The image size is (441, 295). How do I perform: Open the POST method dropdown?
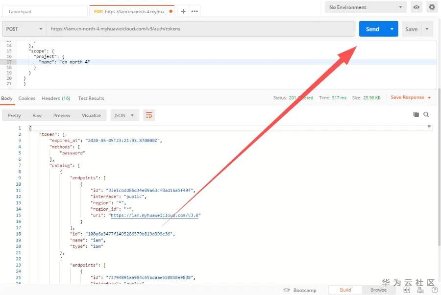tap(24, 29)
